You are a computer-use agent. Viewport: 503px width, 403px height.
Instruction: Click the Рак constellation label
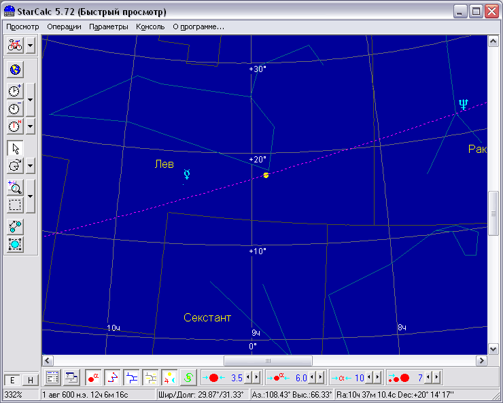point(478,149)
